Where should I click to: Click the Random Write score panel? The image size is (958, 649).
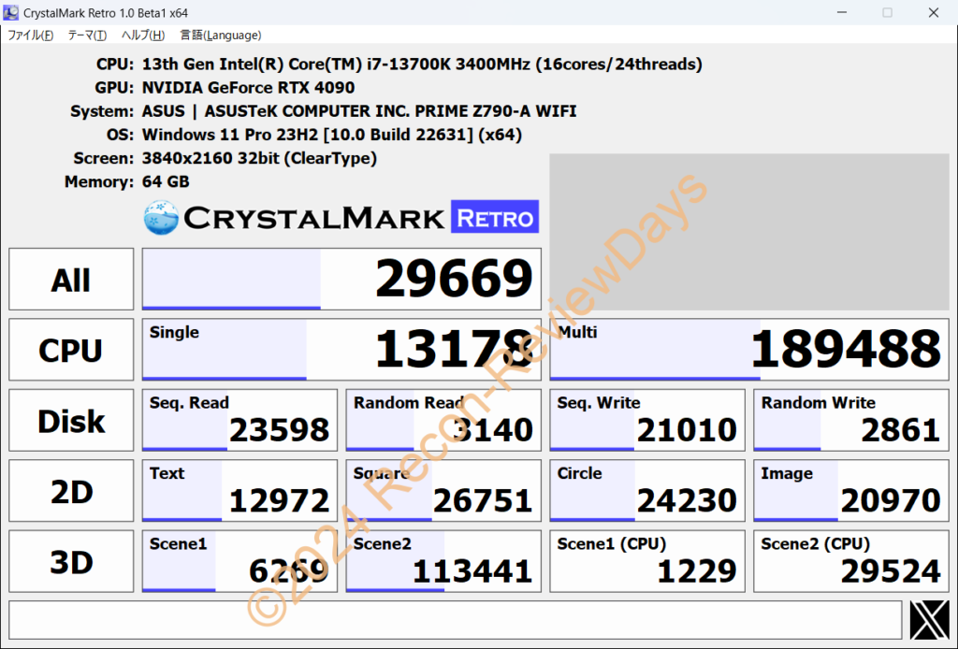click(x=849, y=420)
